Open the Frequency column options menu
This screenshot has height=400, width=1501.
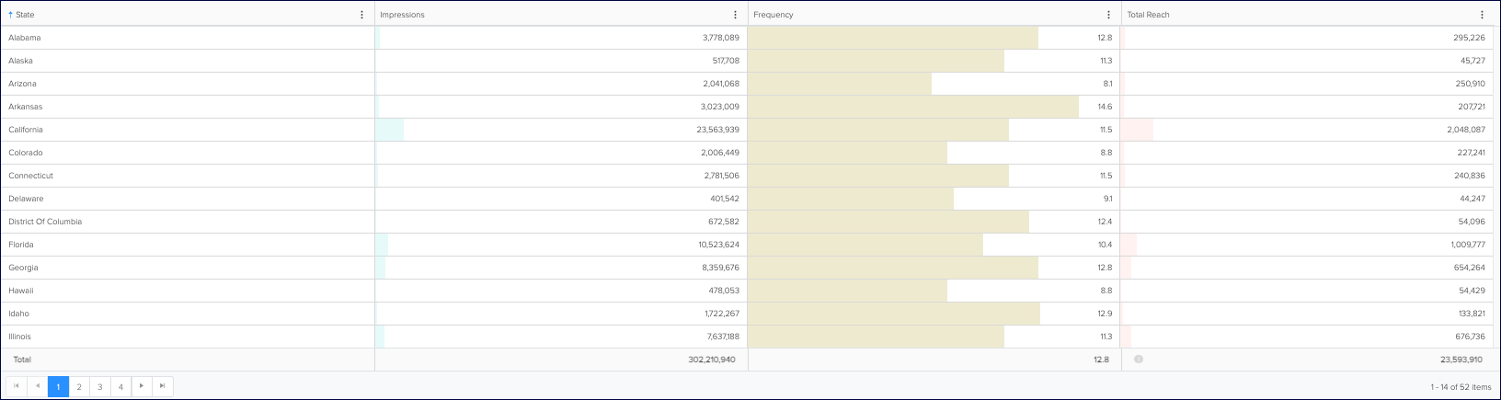pyautogui.click(x=1108, y=15)
